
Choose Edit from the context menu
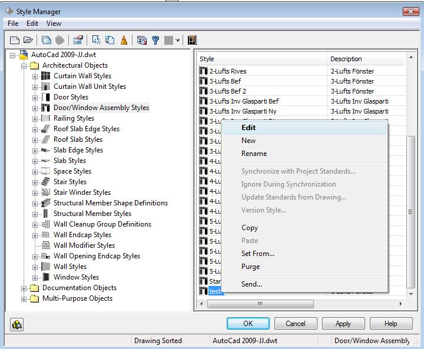305,128
